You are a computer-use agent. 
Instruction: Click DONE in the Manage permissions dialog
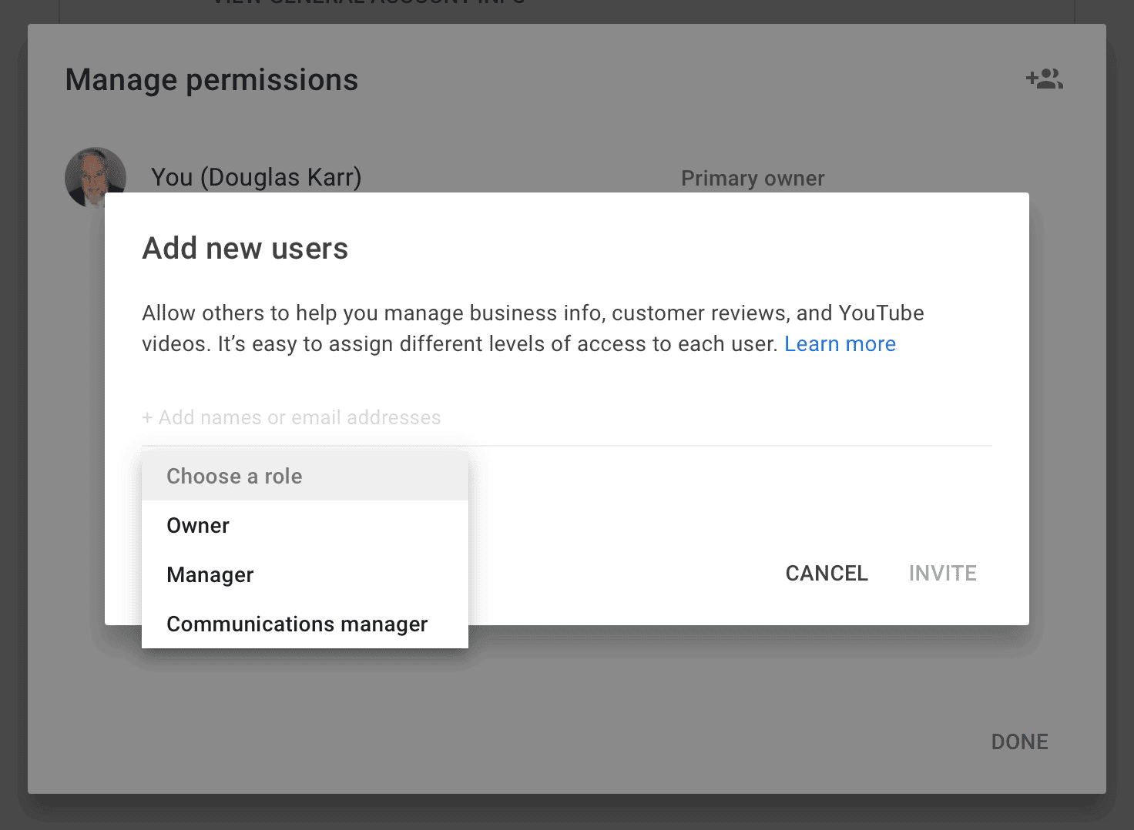(1019, 741)
